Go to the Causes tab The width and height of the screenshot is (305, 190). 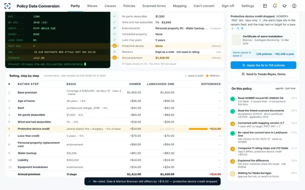(110, 6)
